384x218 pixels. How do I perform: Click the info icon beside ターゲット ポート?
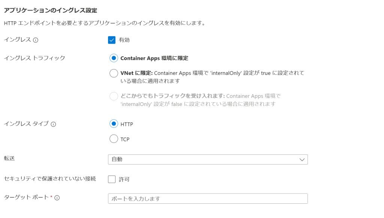click(x=57, y=198)
